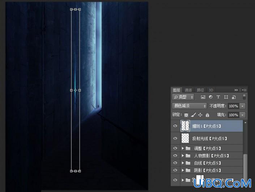Filter layers by adjustment layer type
Screen dimensions: 255x192
point(211,97)
